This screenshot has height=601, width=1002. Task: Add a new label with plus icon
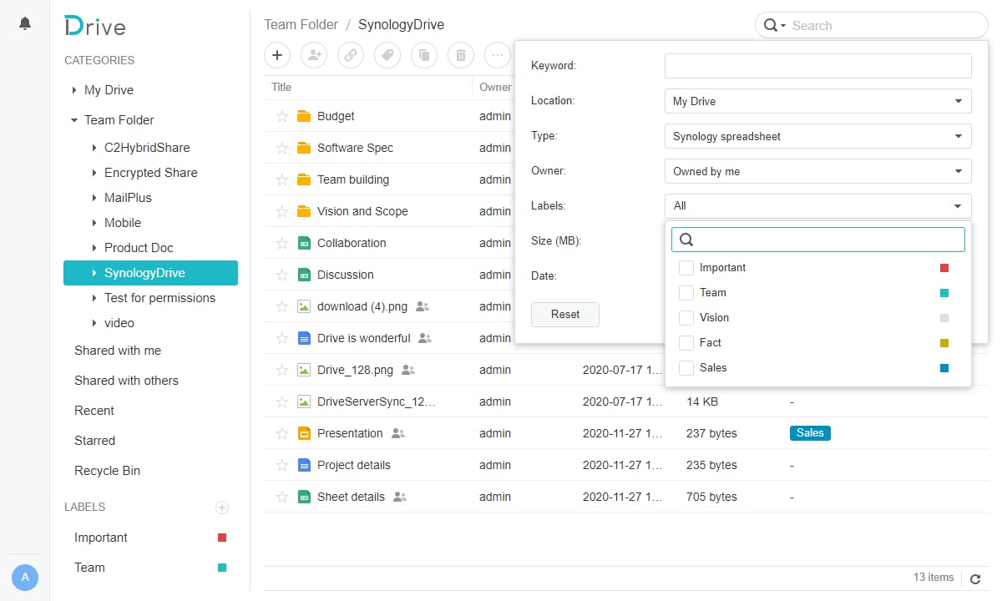[222, 507]
